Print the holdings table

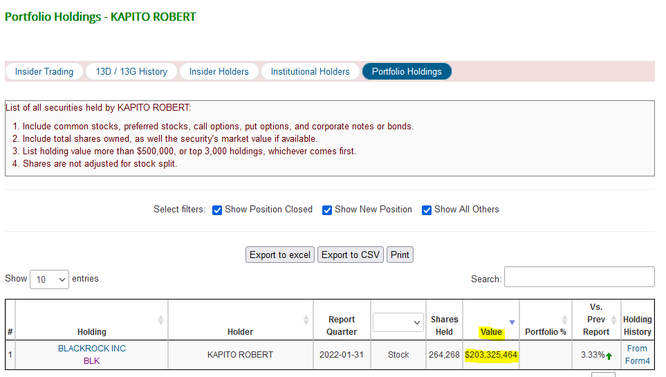pos(400,255)
